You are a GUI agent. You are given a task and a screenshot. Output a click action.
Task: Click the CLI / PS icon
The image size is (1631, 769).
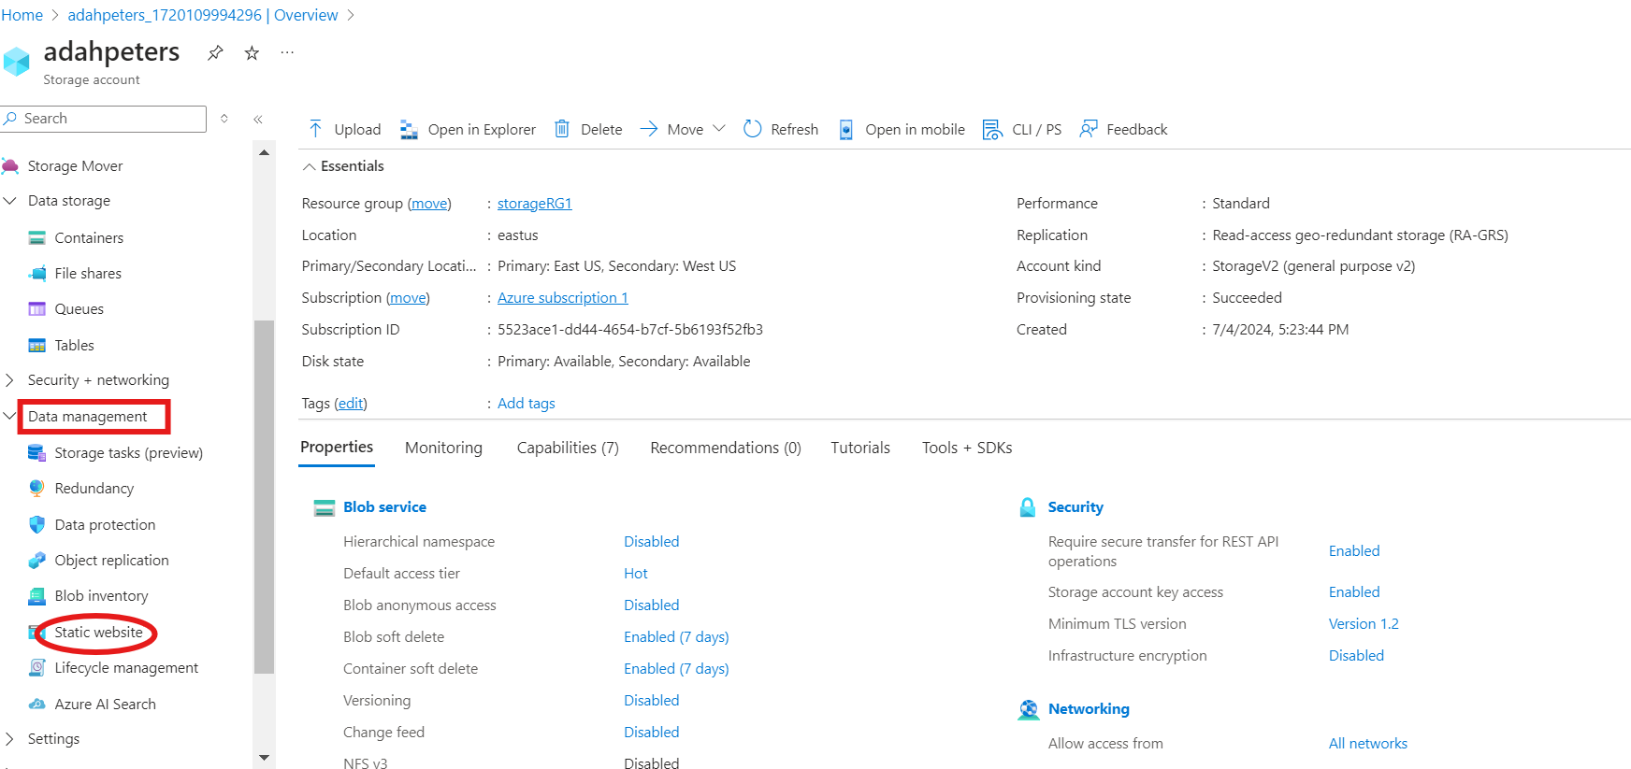[x=992, y=129]
